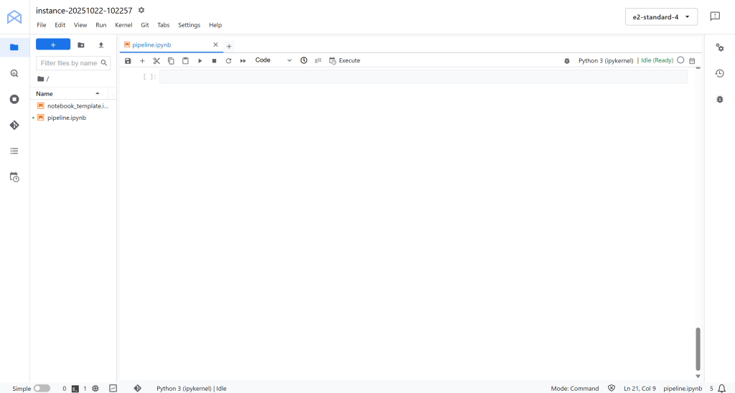The width and height of the screenshot is (735, 393).
Task: Click the blue new launcher button
Action: [x=53, y=44]
